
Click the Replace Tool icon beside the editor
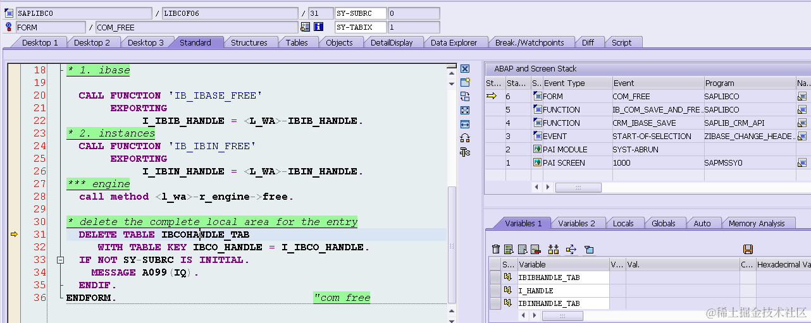[465, 96]
